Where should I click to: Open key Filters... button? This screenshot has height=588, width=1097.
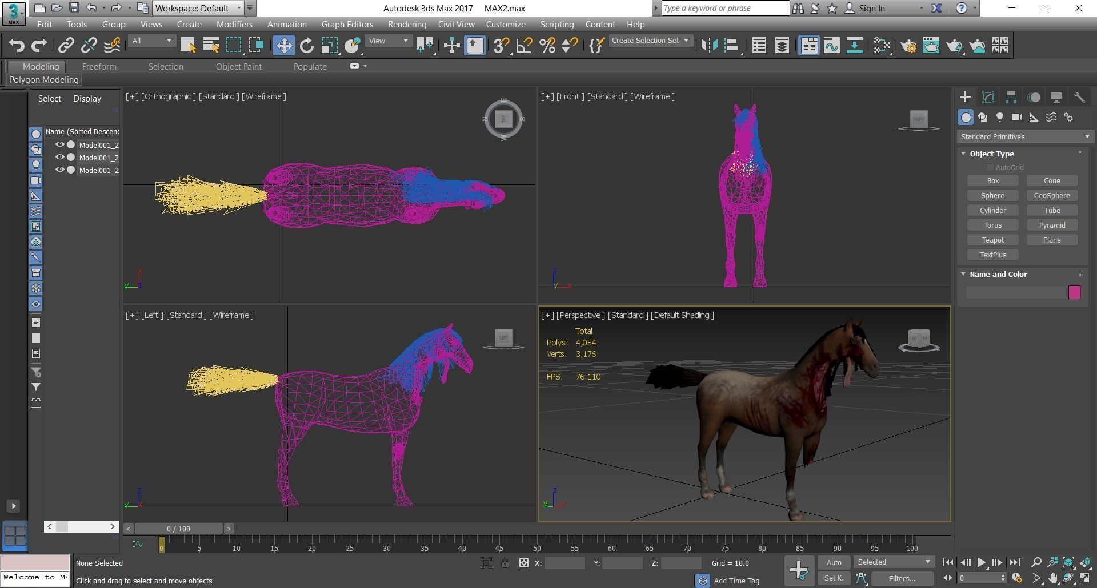pyautogui.click(x=902, y=578)
